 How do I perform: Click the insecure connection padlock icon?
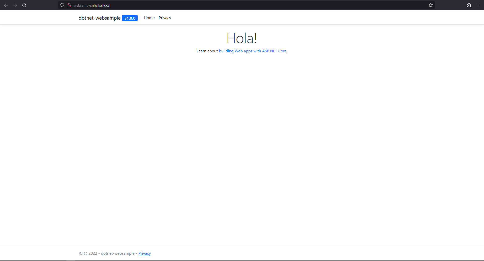point(69,5)
